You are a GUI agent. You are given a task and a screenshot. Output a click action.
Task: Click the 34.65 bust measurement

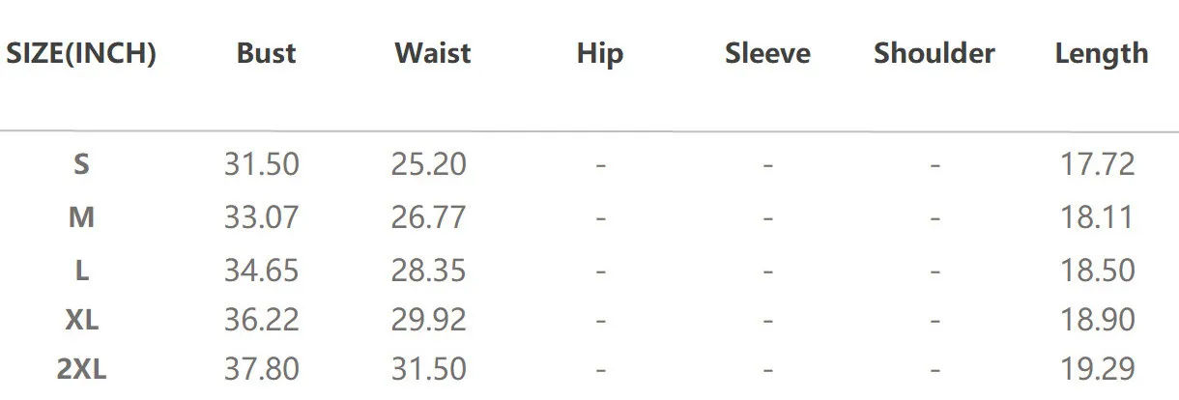click(262, 271)
